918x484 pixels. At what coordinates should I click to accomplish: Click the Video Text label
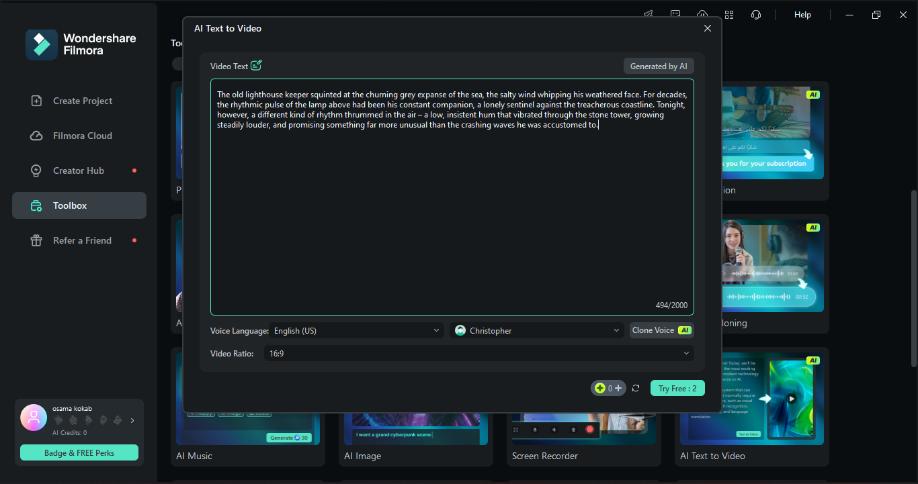(x=229, y=66)
